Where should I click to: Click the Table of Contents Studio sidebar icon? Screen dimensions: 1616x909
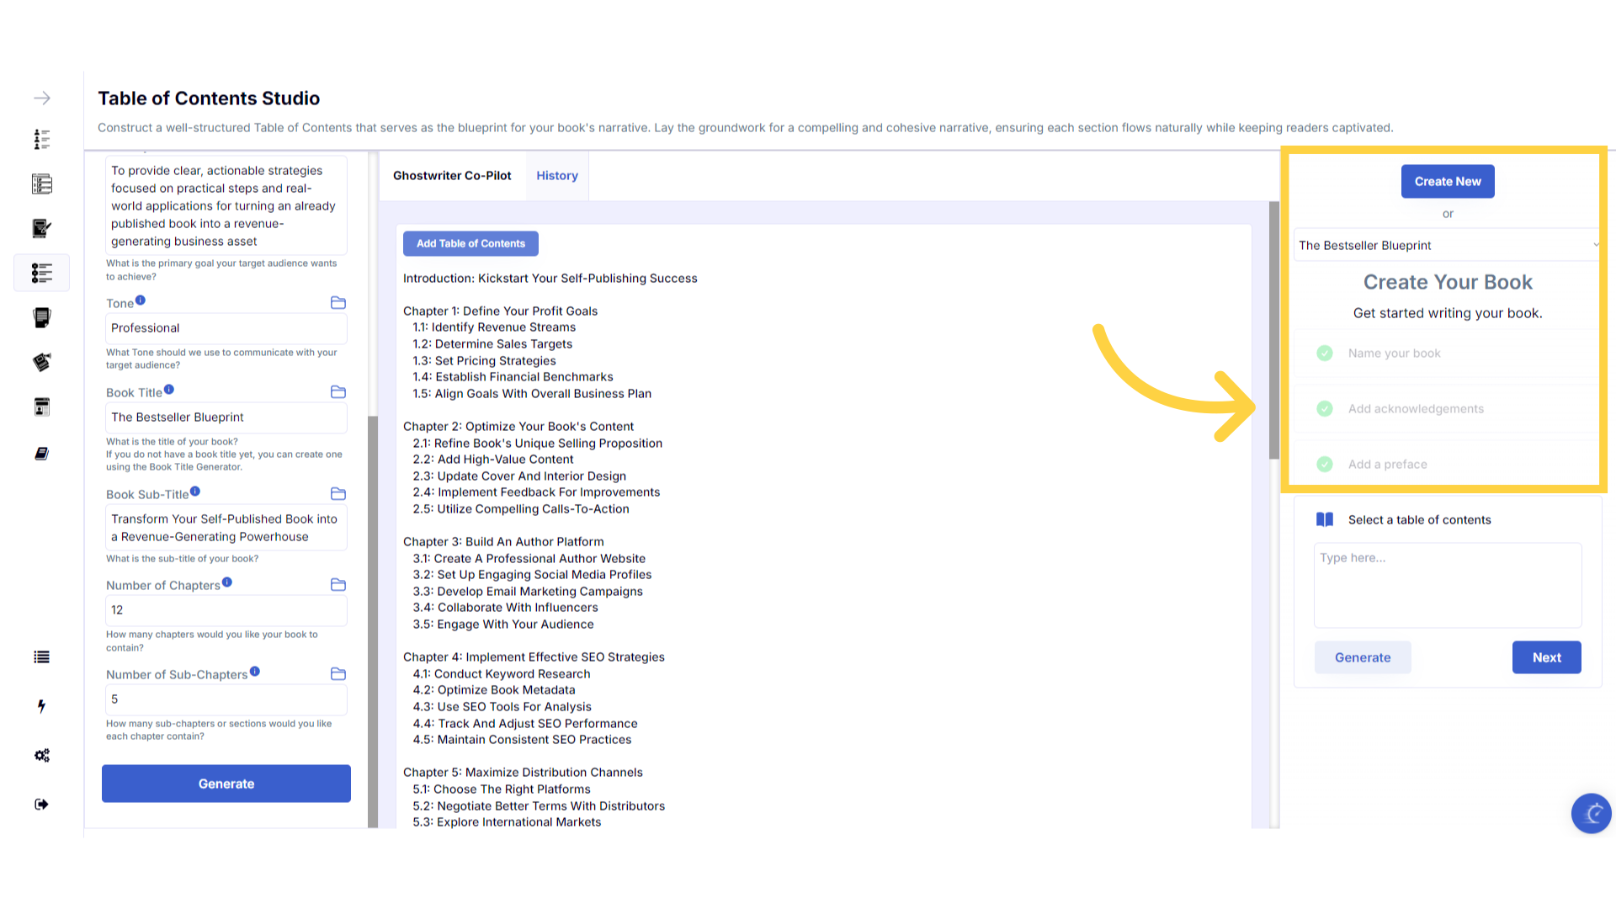click(x=42, y=273)
